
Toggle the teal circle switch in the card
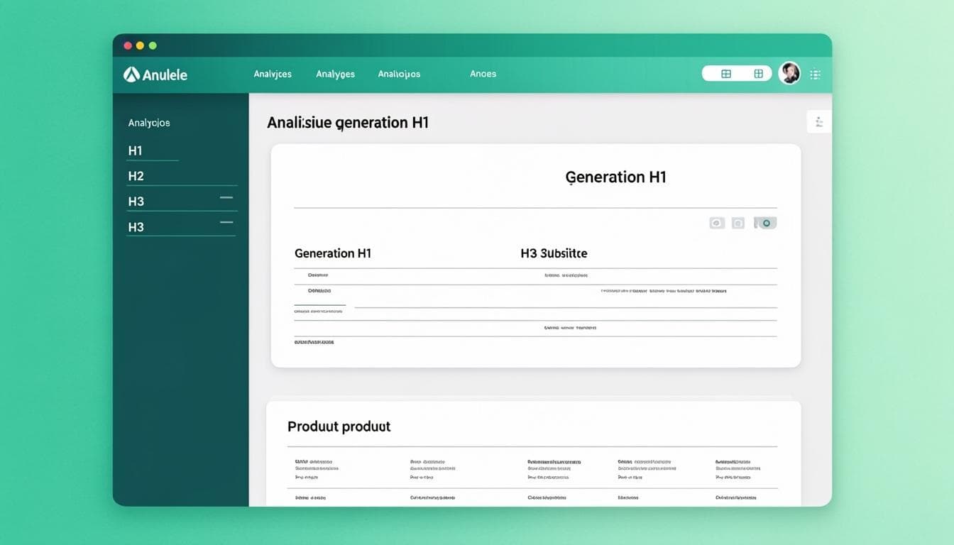click(765, 223)
